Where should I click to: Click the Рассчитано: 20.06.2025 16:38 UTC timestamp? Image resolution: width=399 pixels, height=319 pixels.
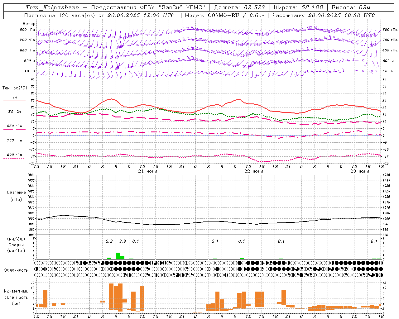point(324,15)
